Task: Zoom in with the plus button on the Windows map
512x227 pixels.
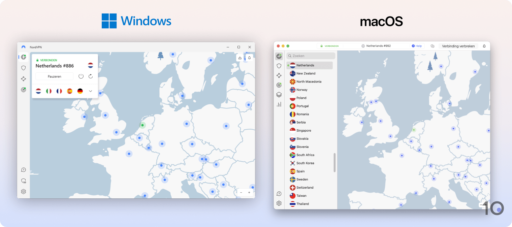Action: [x=249, y=193]
